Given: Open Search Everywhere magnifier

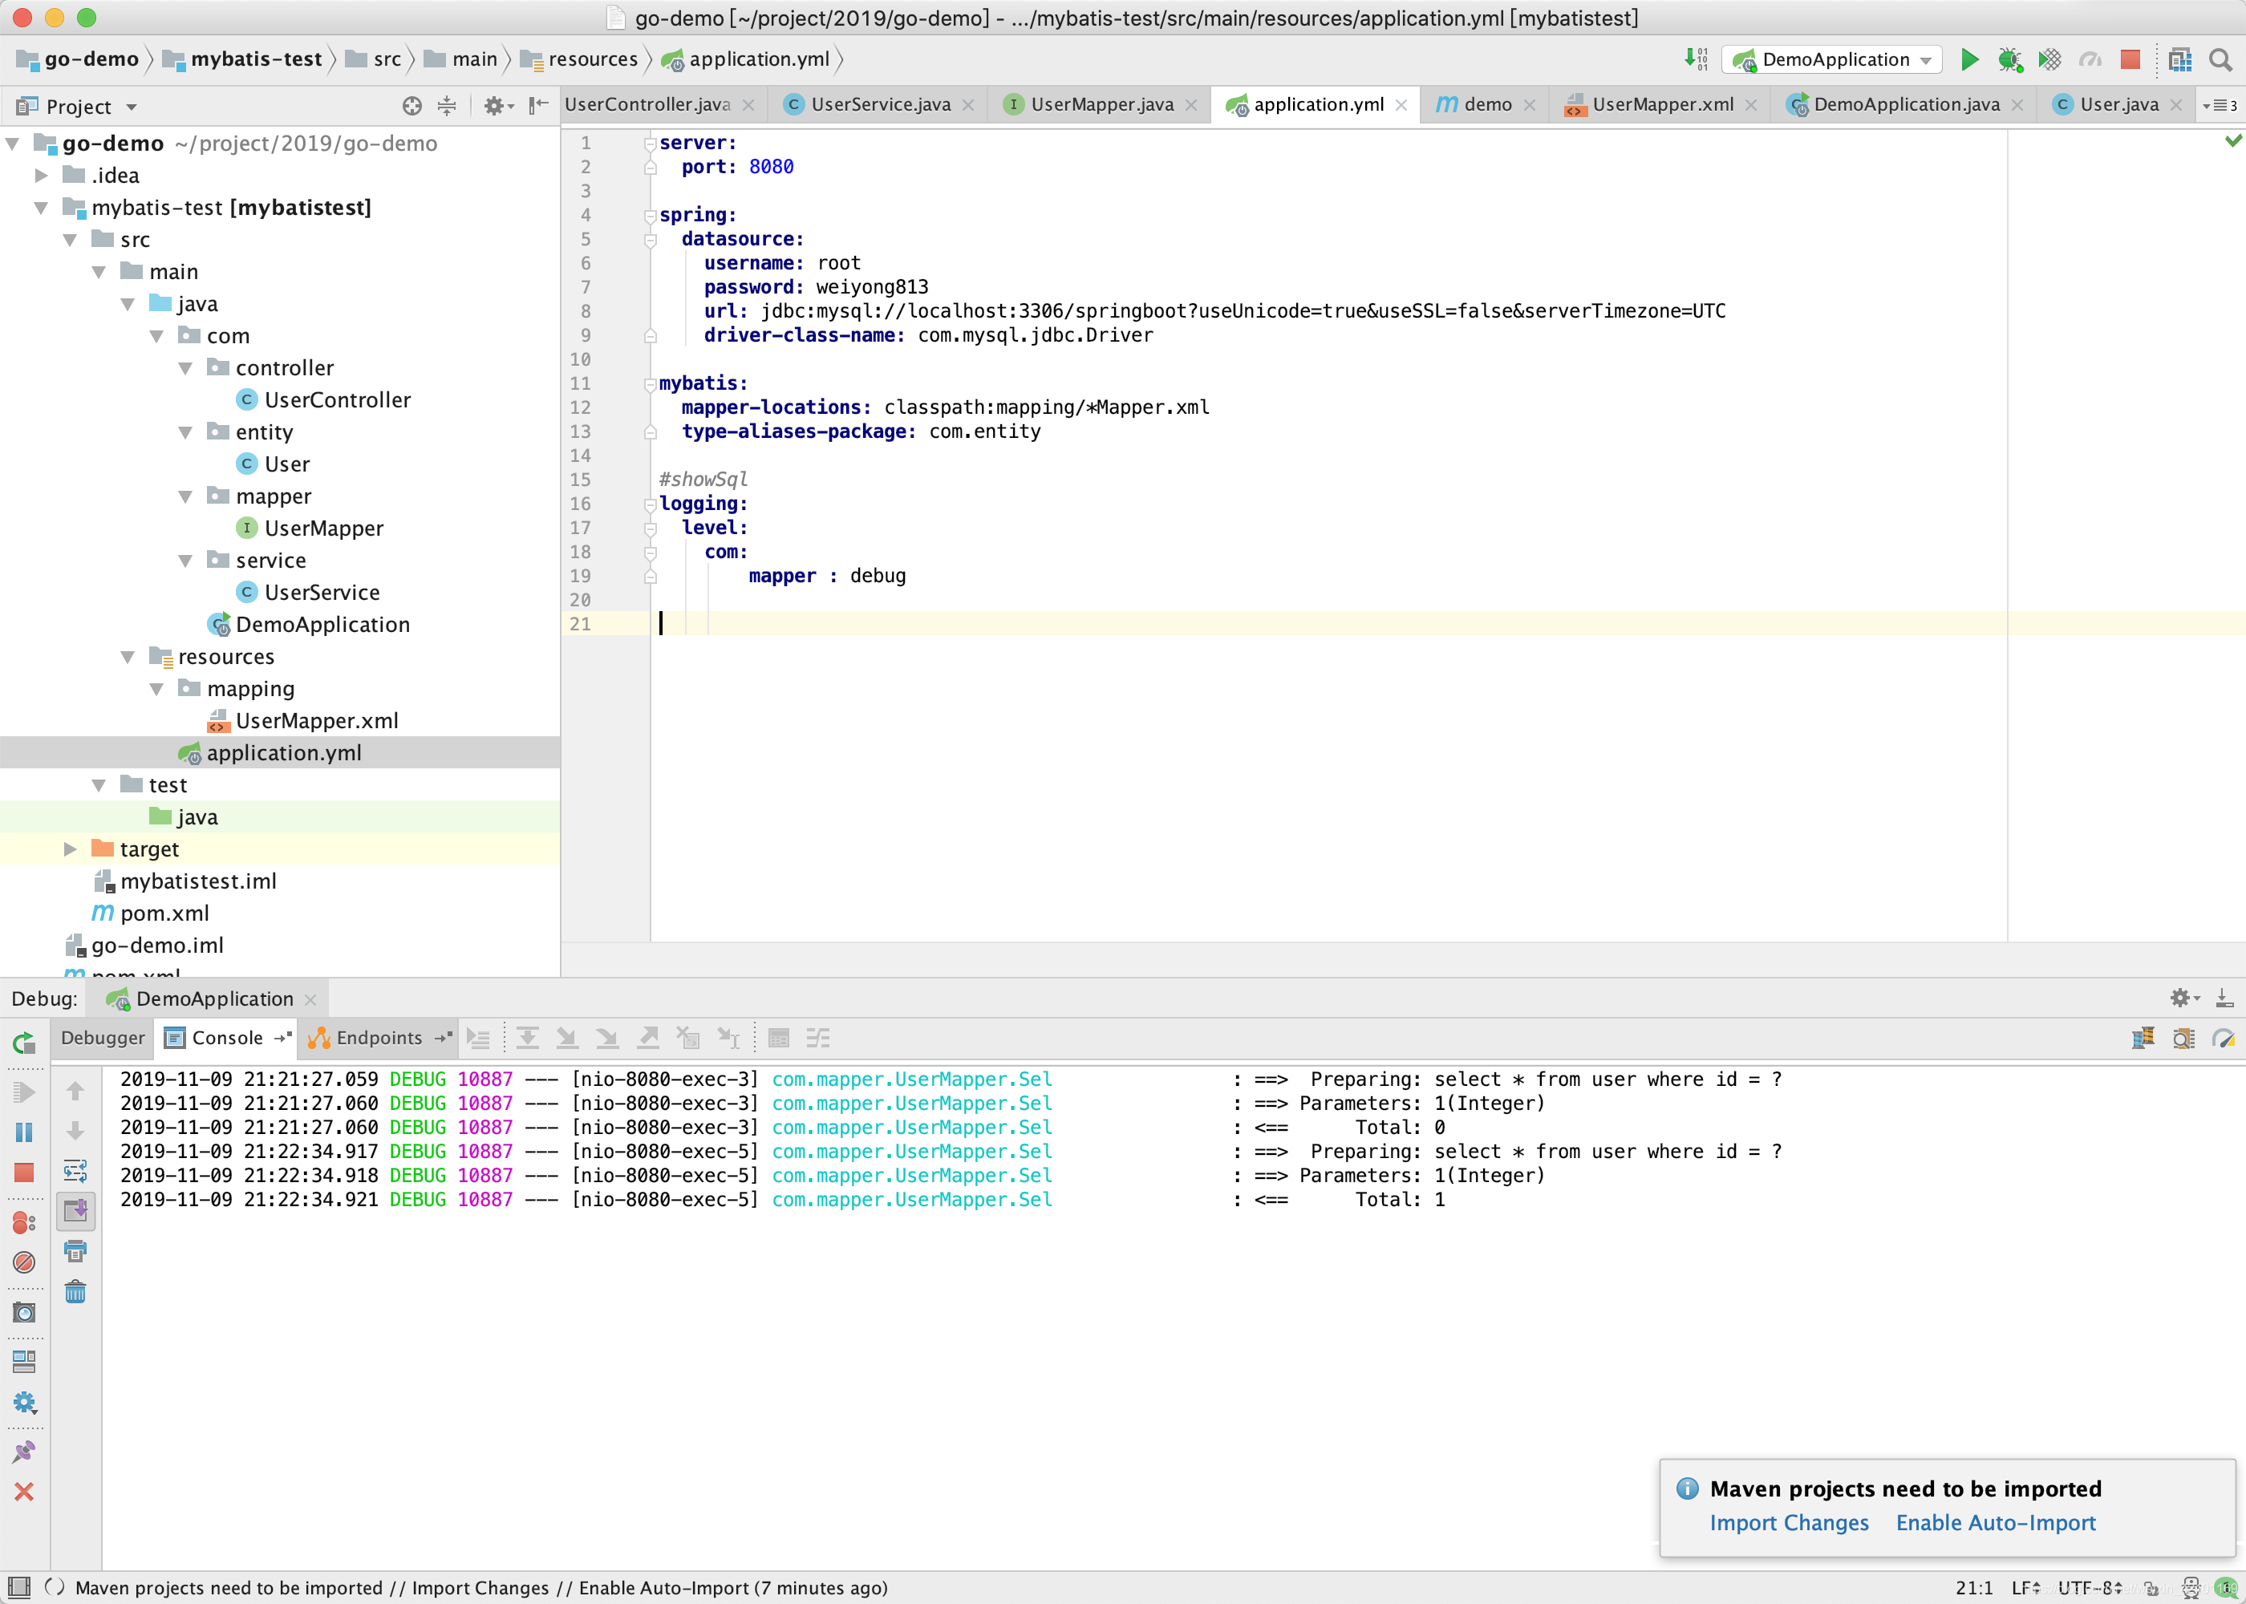Looking at the screenshot, I should [x=2220, y=59].
